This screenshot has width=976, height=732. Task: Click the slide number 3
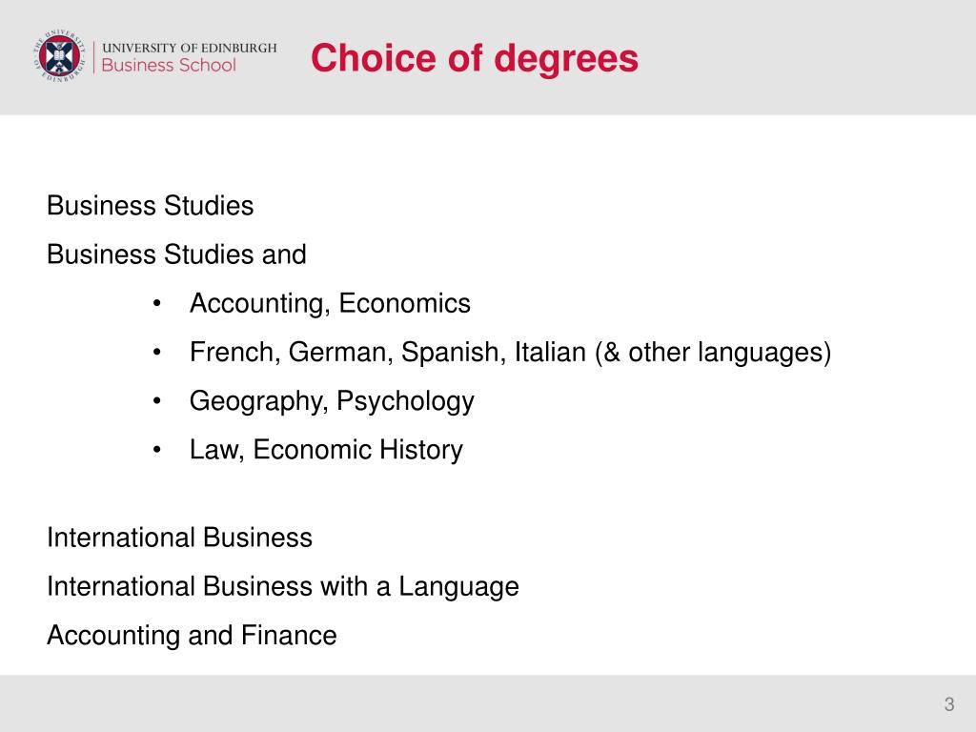point(948,704)
